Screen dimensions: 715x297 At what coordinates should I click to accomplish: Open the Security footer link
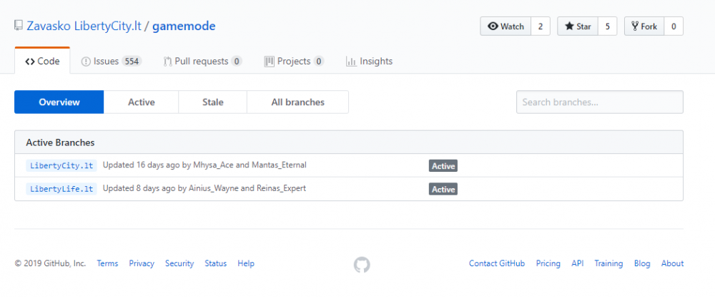pos(179,263)
